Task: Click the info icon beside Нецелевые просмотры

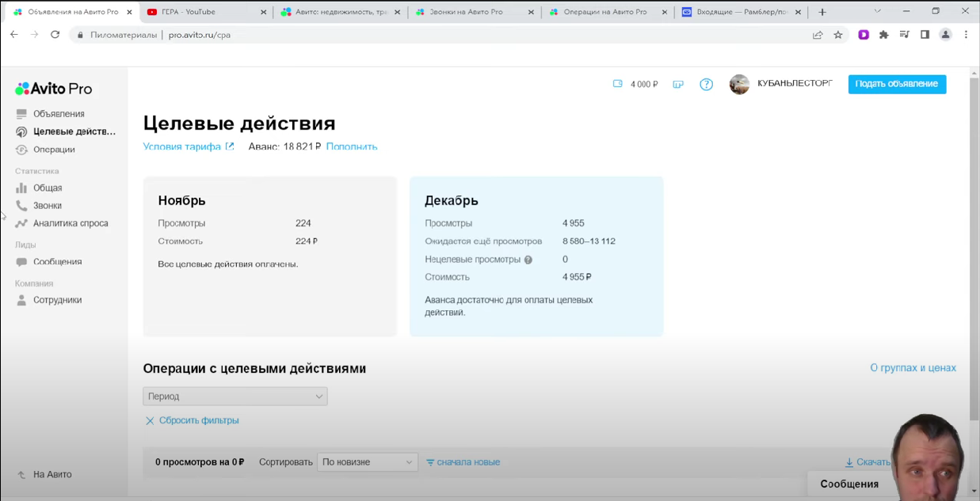Action: click(x=528, y=260)
